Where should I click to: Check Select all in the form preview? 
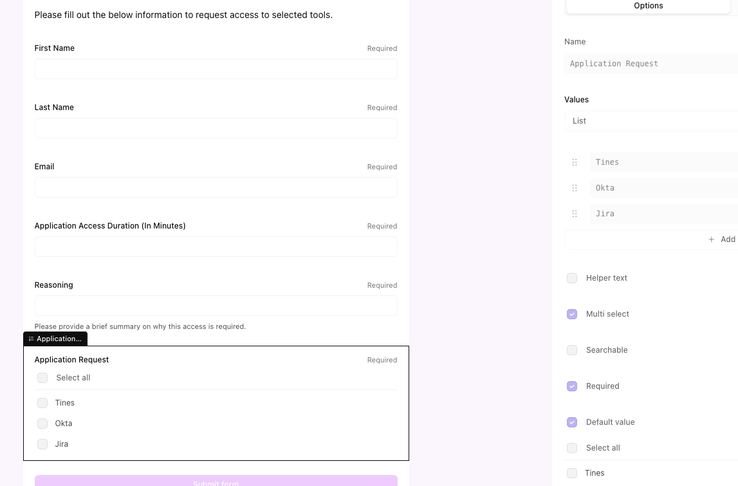(x=42, y=378)
